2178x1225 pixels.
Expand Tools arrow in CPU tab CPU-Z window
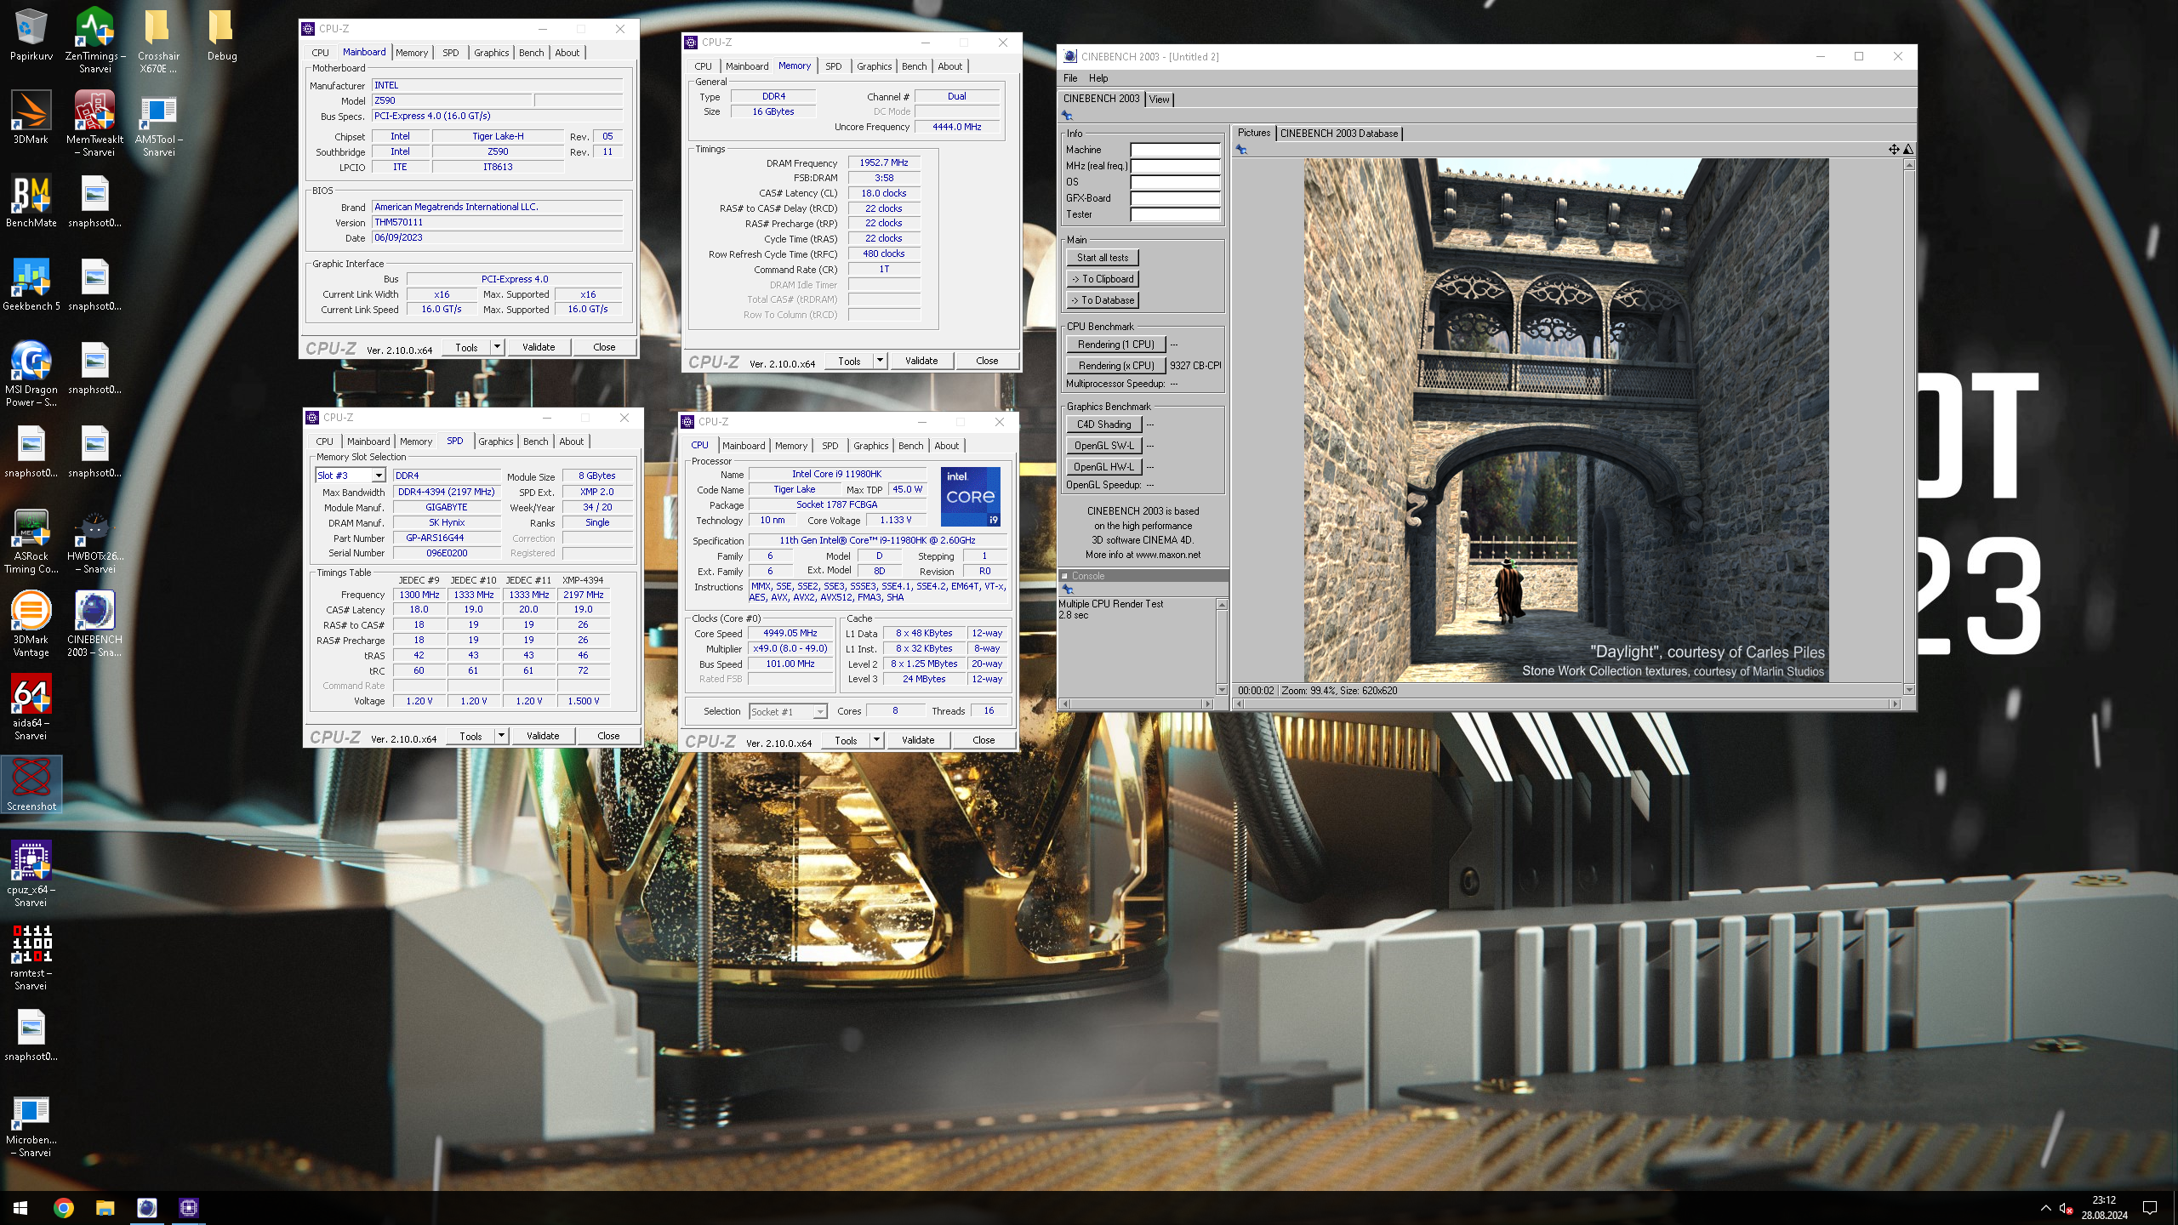pyautogui.click(x=876, y=740)
